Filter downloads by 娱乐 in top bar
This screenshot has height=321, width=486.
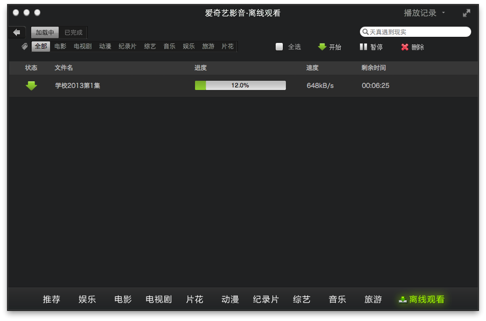(189, 46)
